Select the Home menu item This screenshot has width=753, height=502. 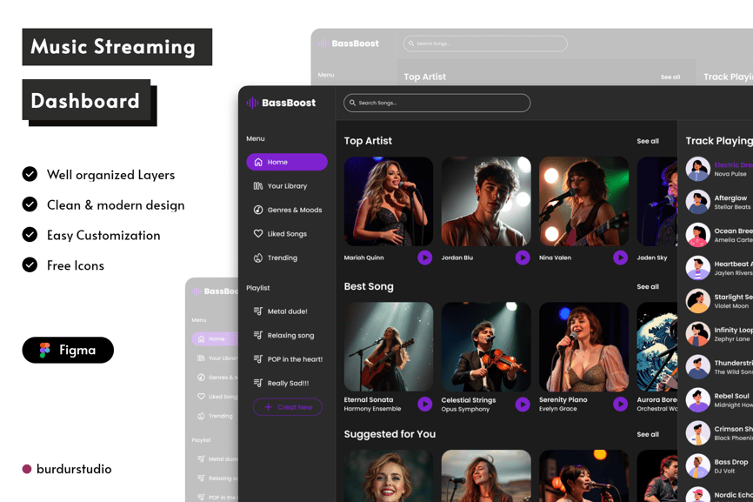point(286,162)
